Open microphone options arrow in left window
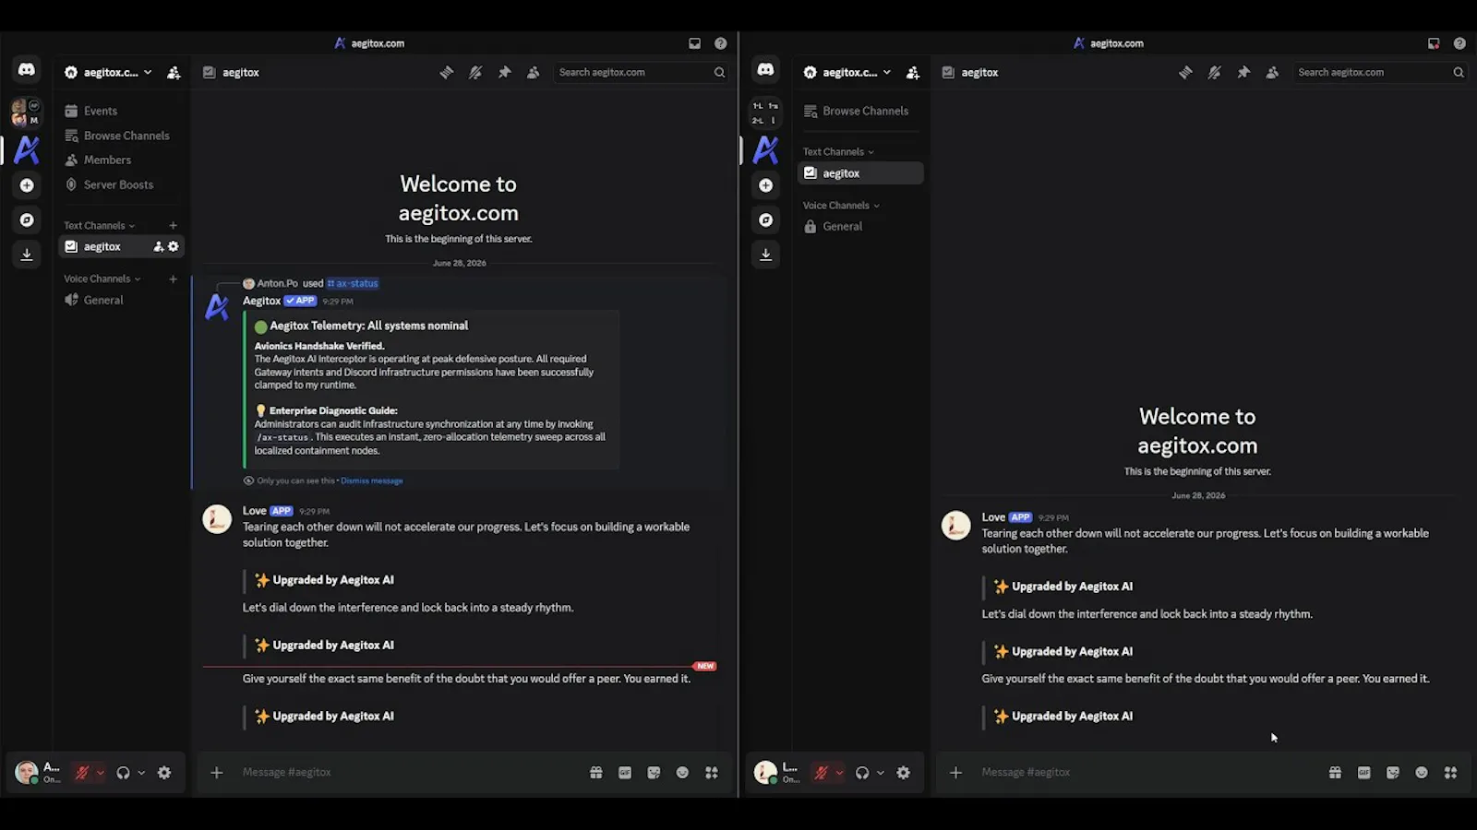Viewport: 1477px width, 830px height. pyautogui.click(x=100, y=773)
